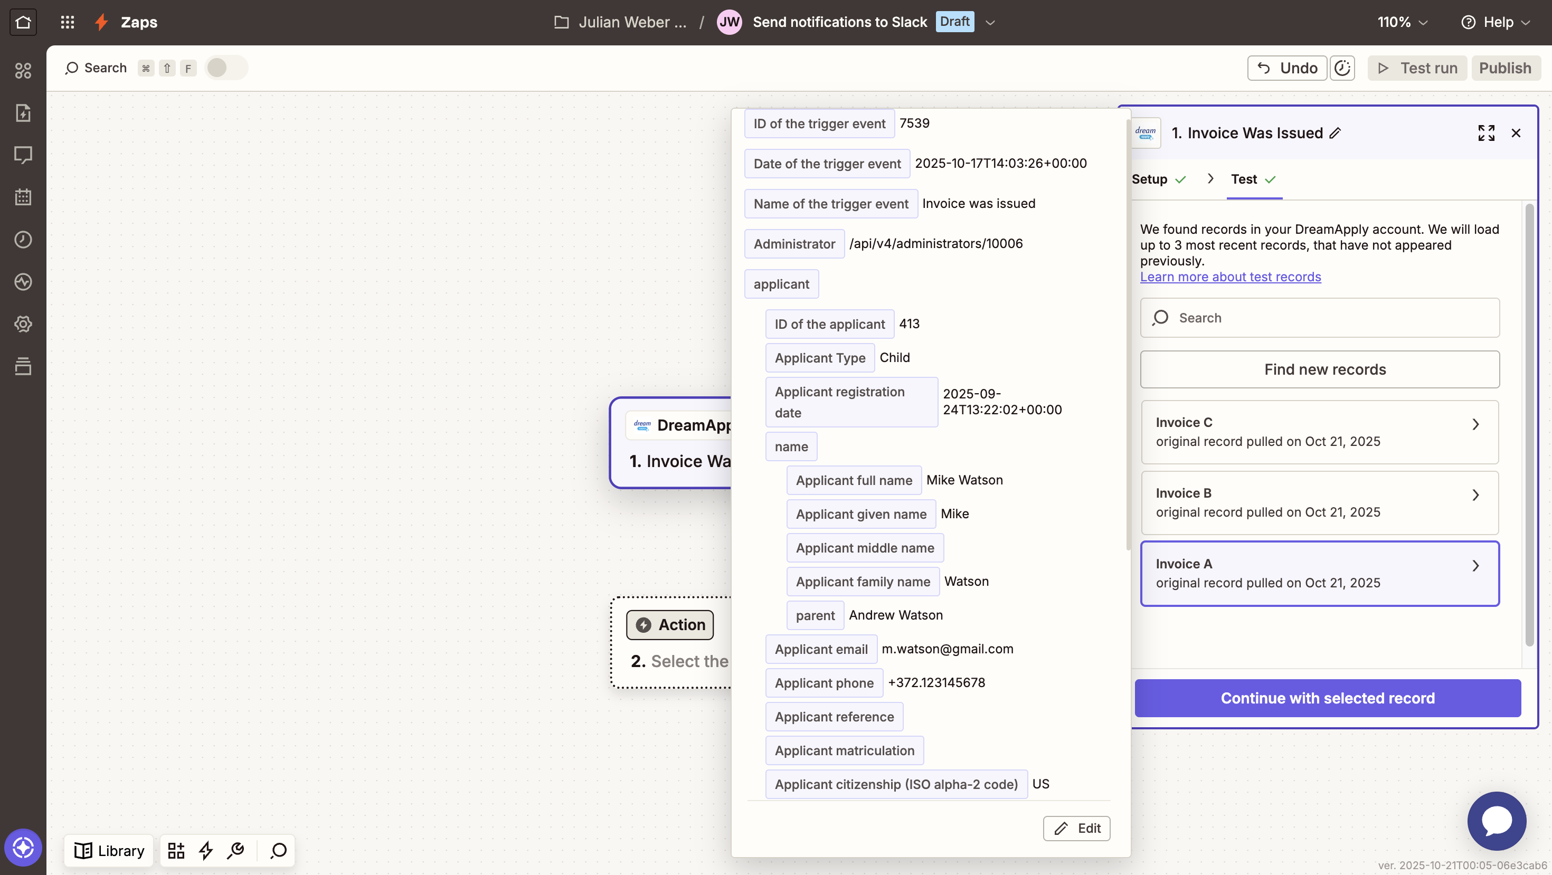The image size is (1552, 875).
Task: Open Learn more about test records link
Action: pos(1231,277)
